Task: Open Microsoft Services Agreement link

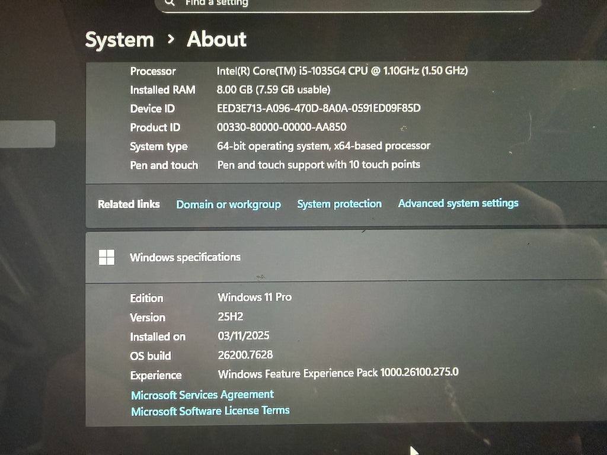Action: [202, 395]
